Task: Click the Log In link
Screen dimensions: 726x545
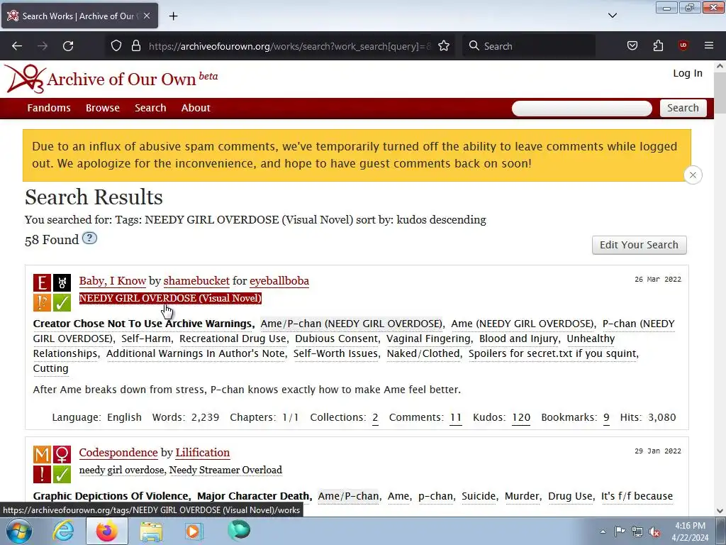Action: (x=688, y=73)
